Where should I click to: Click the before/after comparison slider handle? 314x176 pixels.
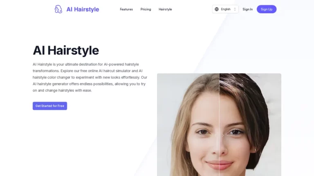pyautogui.click(x=219, y=135)
